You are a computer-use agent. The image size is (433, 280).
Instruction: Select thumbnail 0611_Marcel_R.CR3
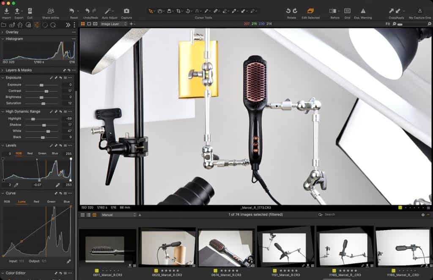tap(107, 249)
